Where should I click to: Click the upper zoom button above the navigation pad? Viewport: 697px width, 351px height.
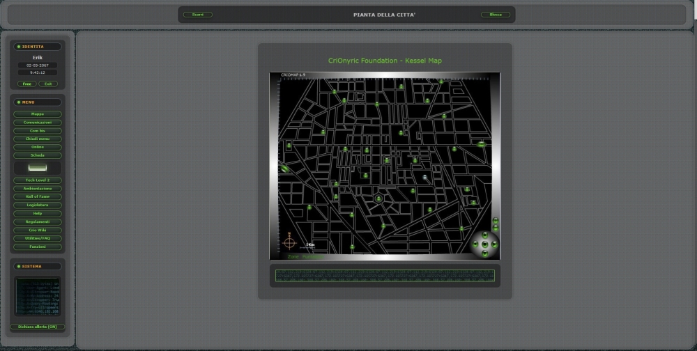[496, 221]
